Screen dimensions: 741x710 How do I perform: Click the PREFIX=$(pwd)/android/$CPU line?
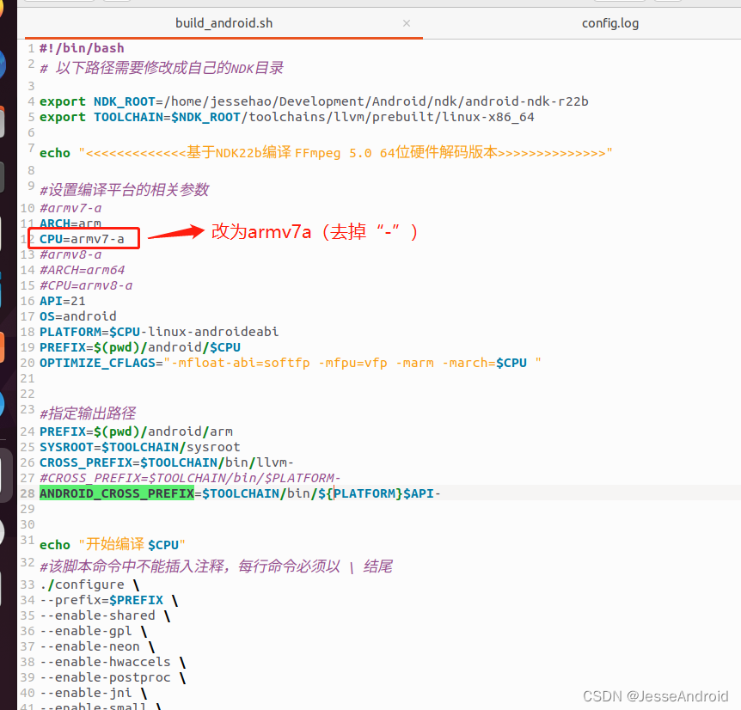pyautogui.click(x=140, y=347)
